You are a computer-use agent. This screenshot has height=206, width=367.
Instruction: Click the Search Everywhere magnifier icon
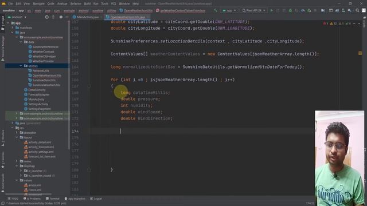357,10
